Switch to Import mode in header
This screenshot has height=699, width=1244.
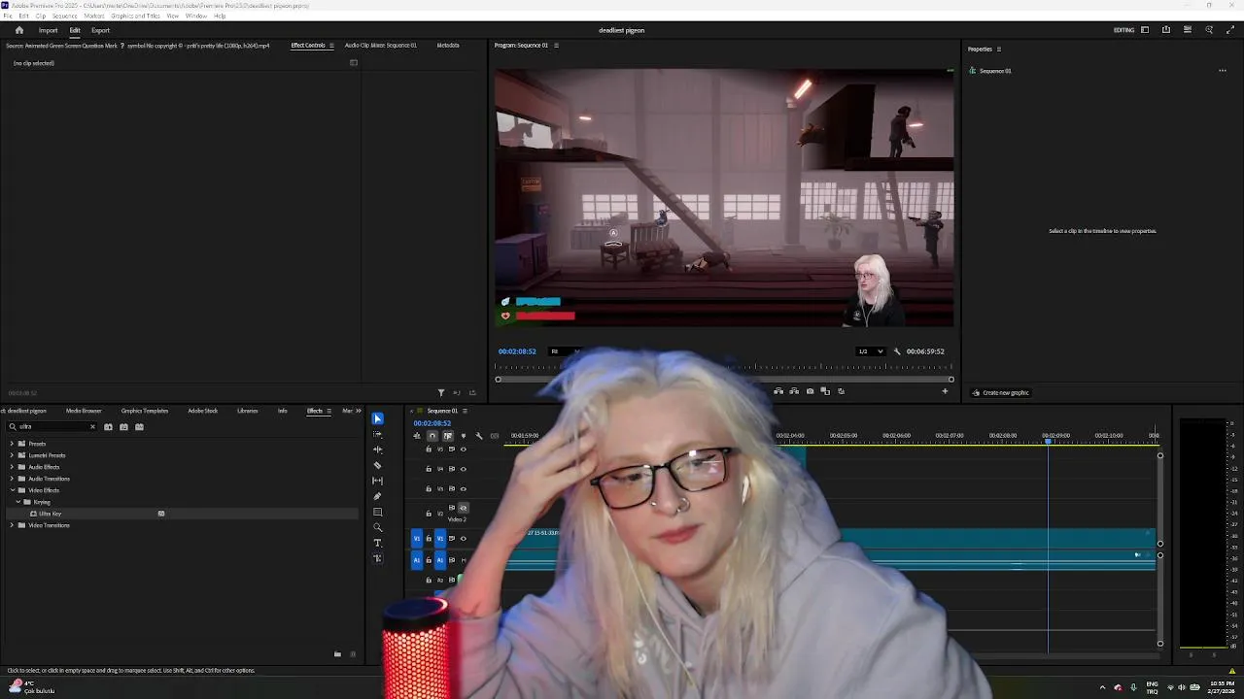pos(48,30)
